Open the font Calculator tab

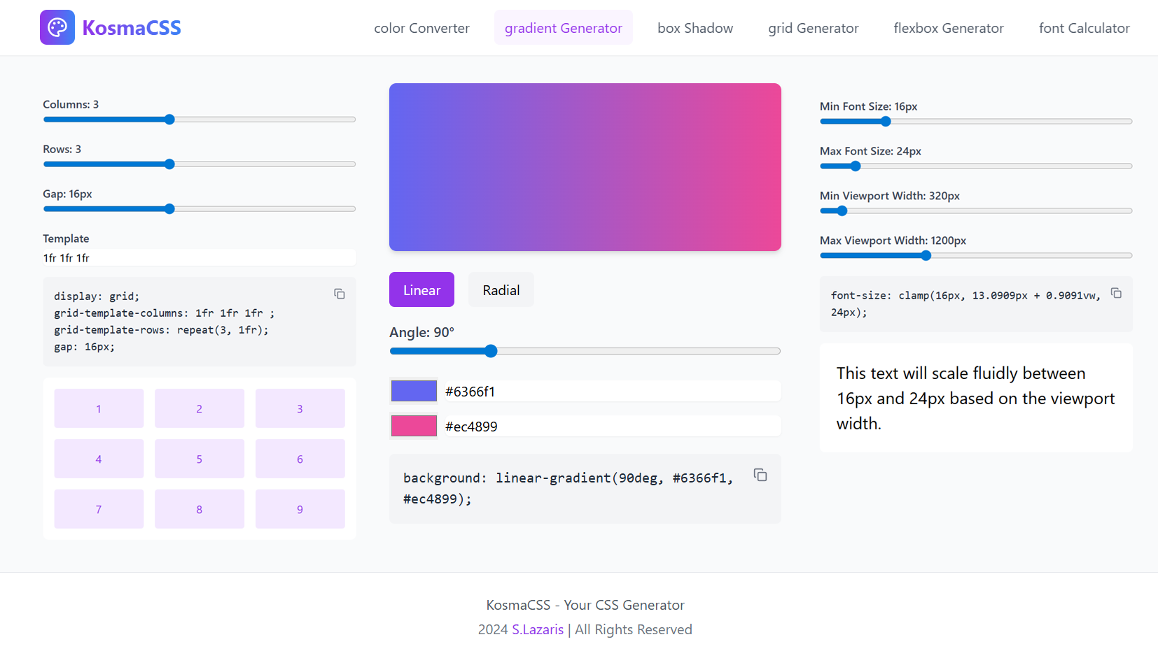[1084, 28]
